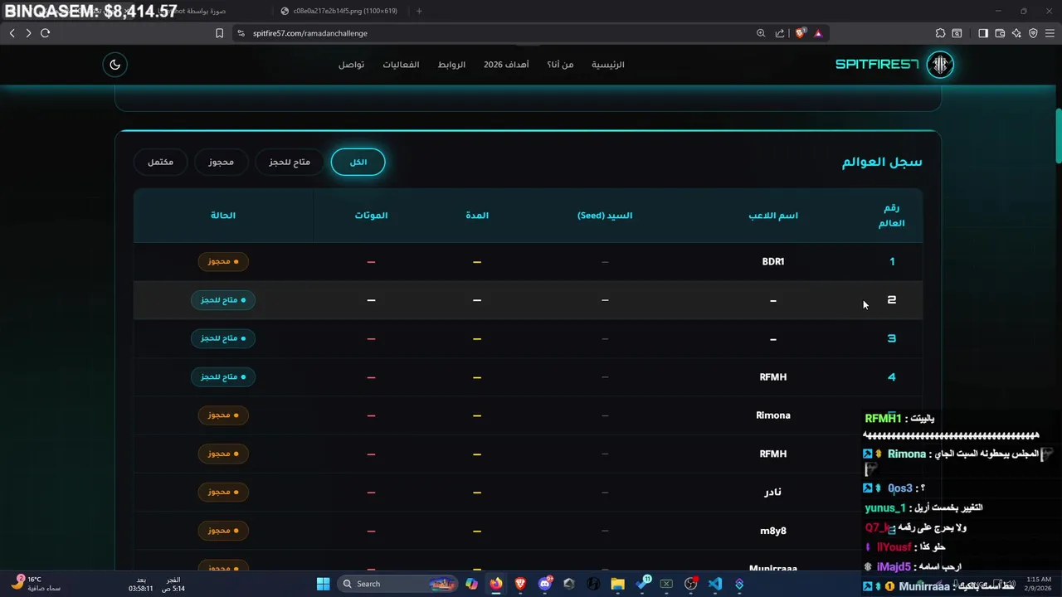Click world number 3

(x=892, y=338)
